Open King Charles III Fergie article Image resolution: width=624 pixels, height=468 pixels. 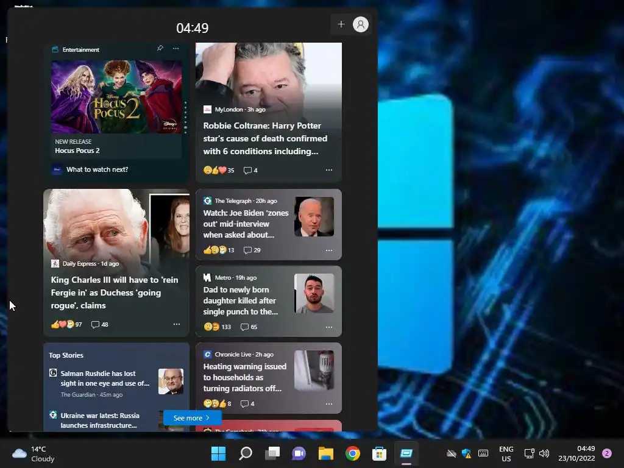click(115, 292)
